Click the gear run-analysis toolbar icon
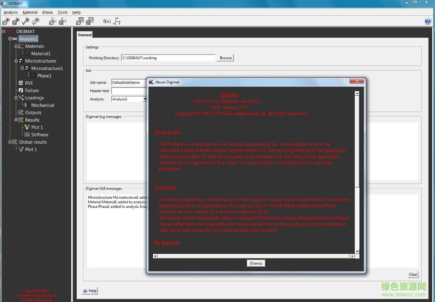 pos(36,21)
